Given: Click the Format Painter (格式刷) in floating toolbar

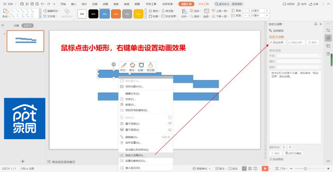Looking at the screenshot, I should tap(150, 67).
